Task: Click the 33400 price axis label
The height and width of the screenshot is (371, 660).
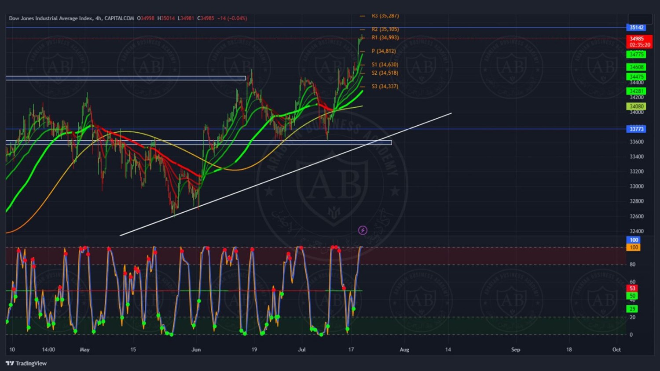Action: point(636,157)
